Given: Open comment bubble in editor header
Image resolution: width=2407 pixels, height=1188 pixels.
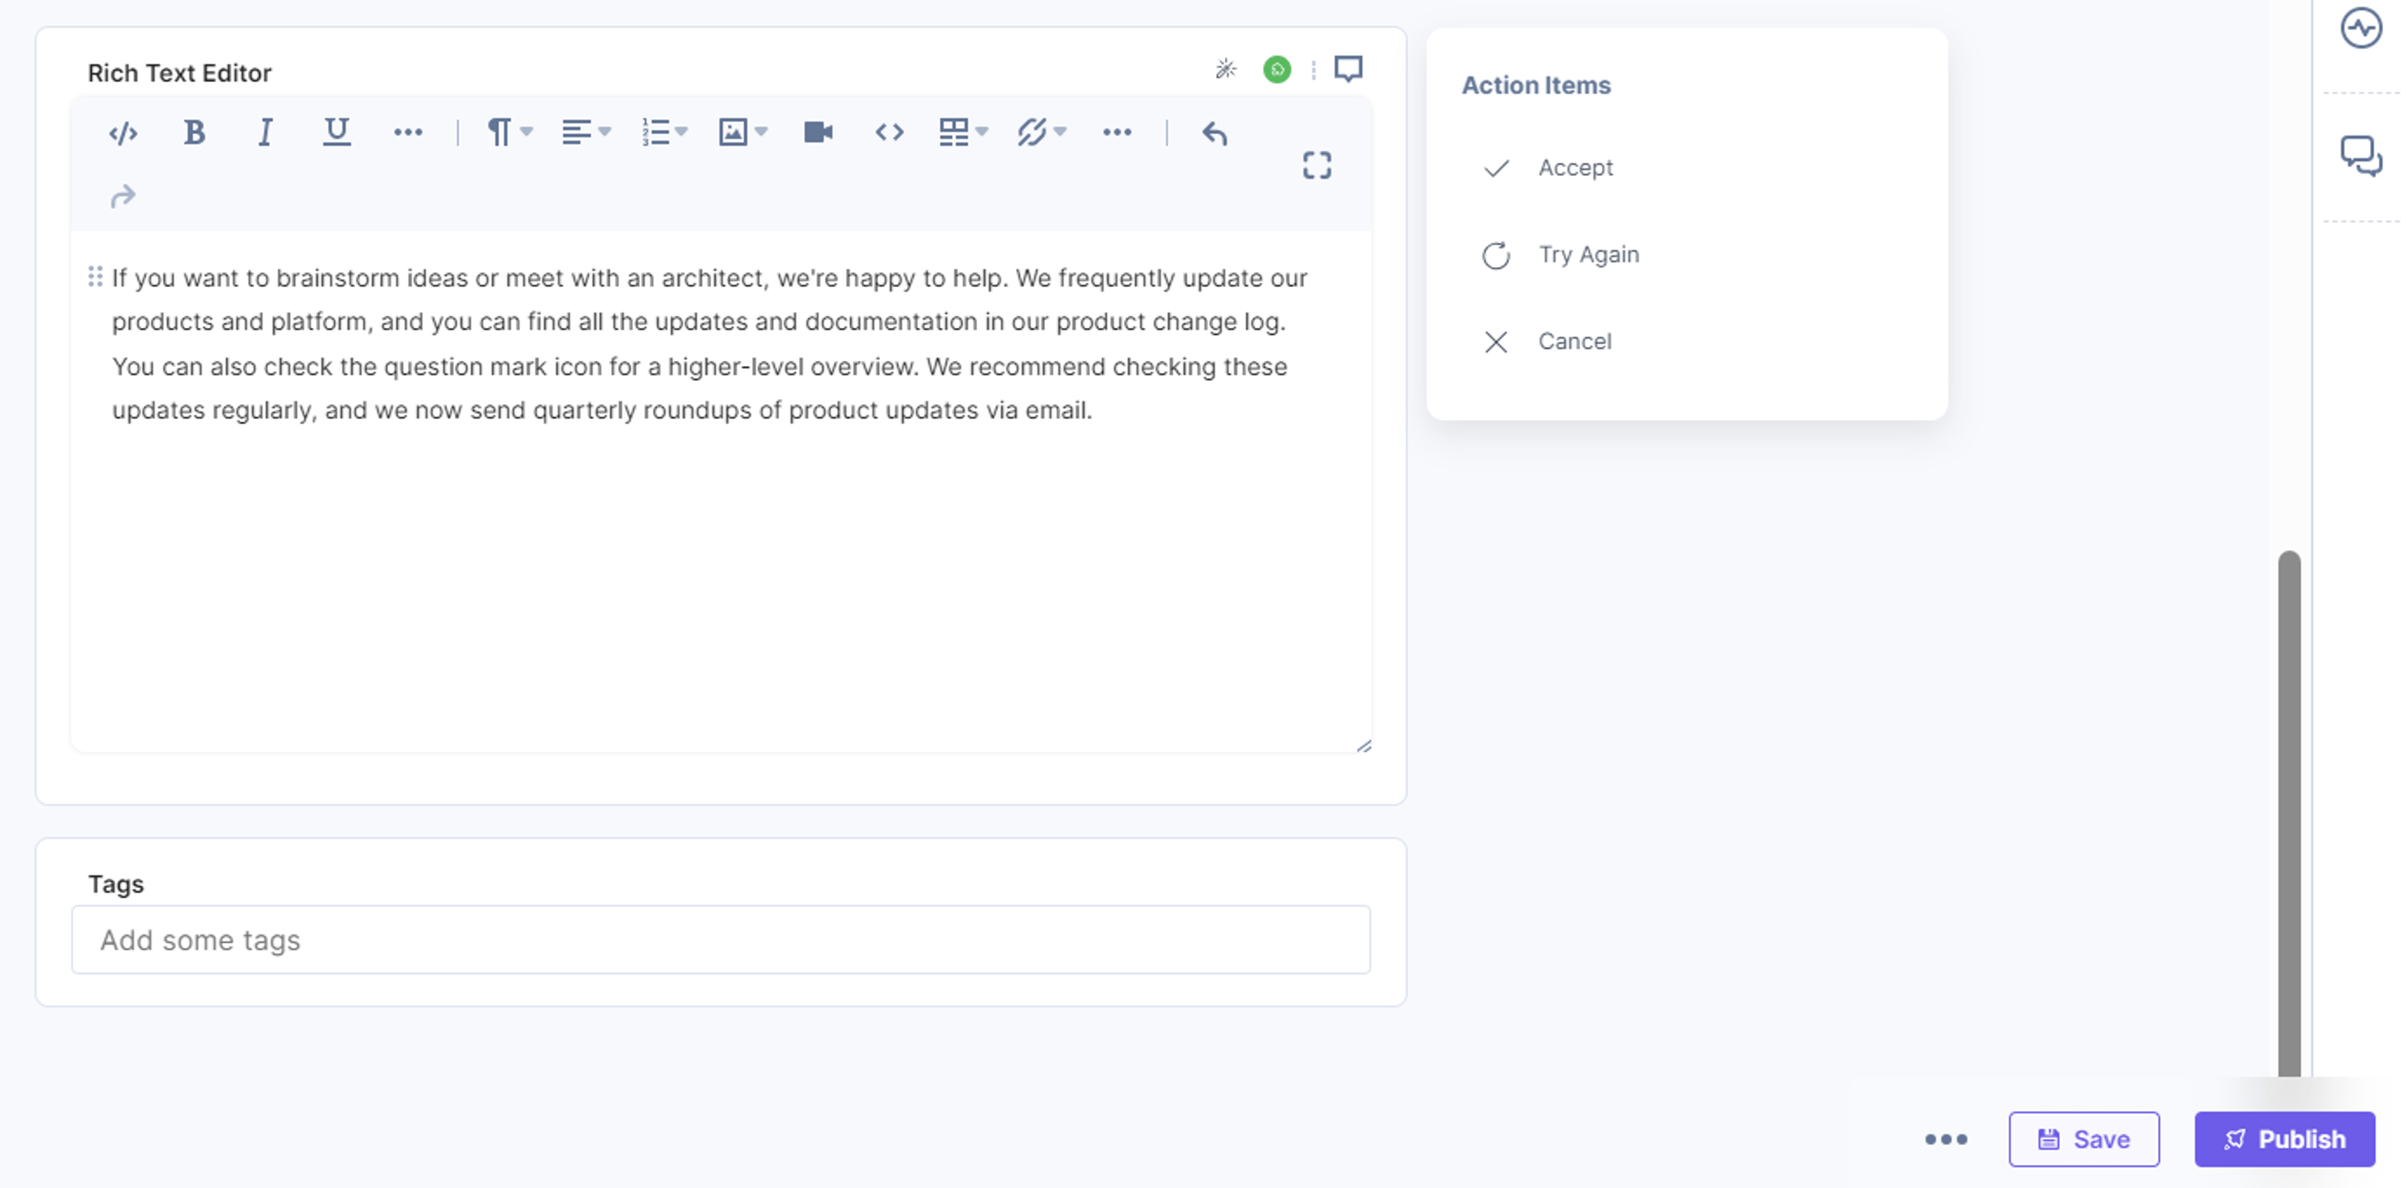Looking at the screenshot, I should tap(1348, 68).
